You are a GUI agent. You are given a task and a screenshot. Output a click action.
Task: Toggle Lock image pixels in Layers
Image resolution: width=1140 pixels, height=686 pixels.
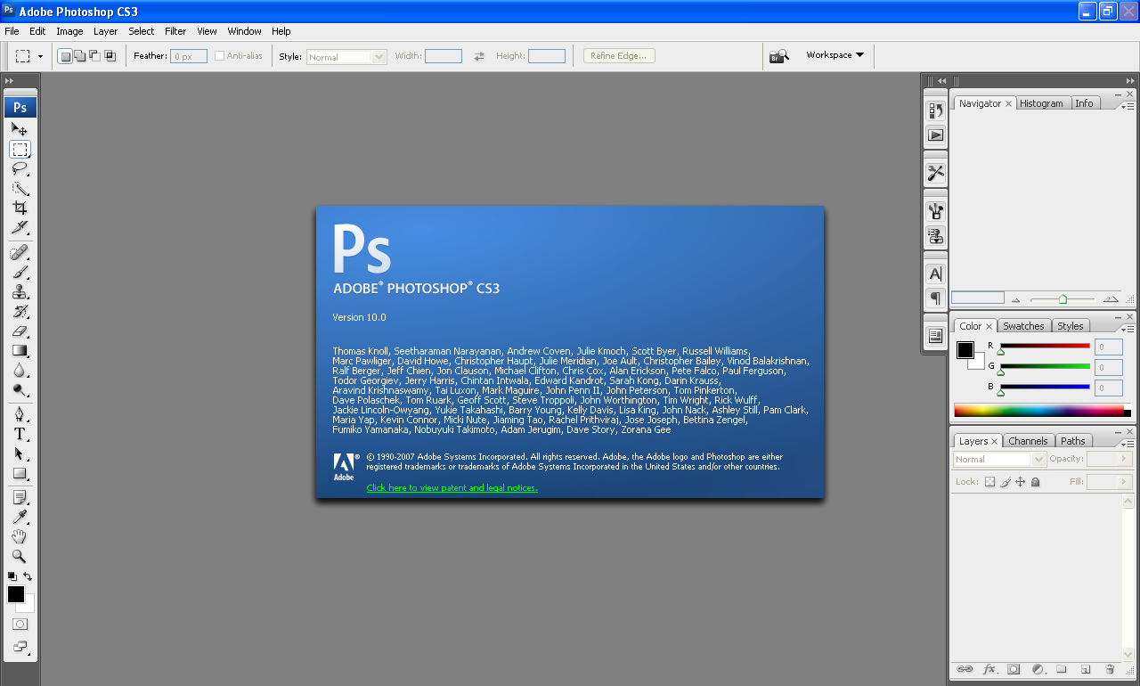click(x=1006, y=482)
